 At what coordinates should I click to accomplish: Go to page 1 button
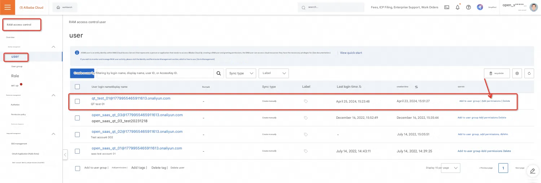[x=503, y=168]
